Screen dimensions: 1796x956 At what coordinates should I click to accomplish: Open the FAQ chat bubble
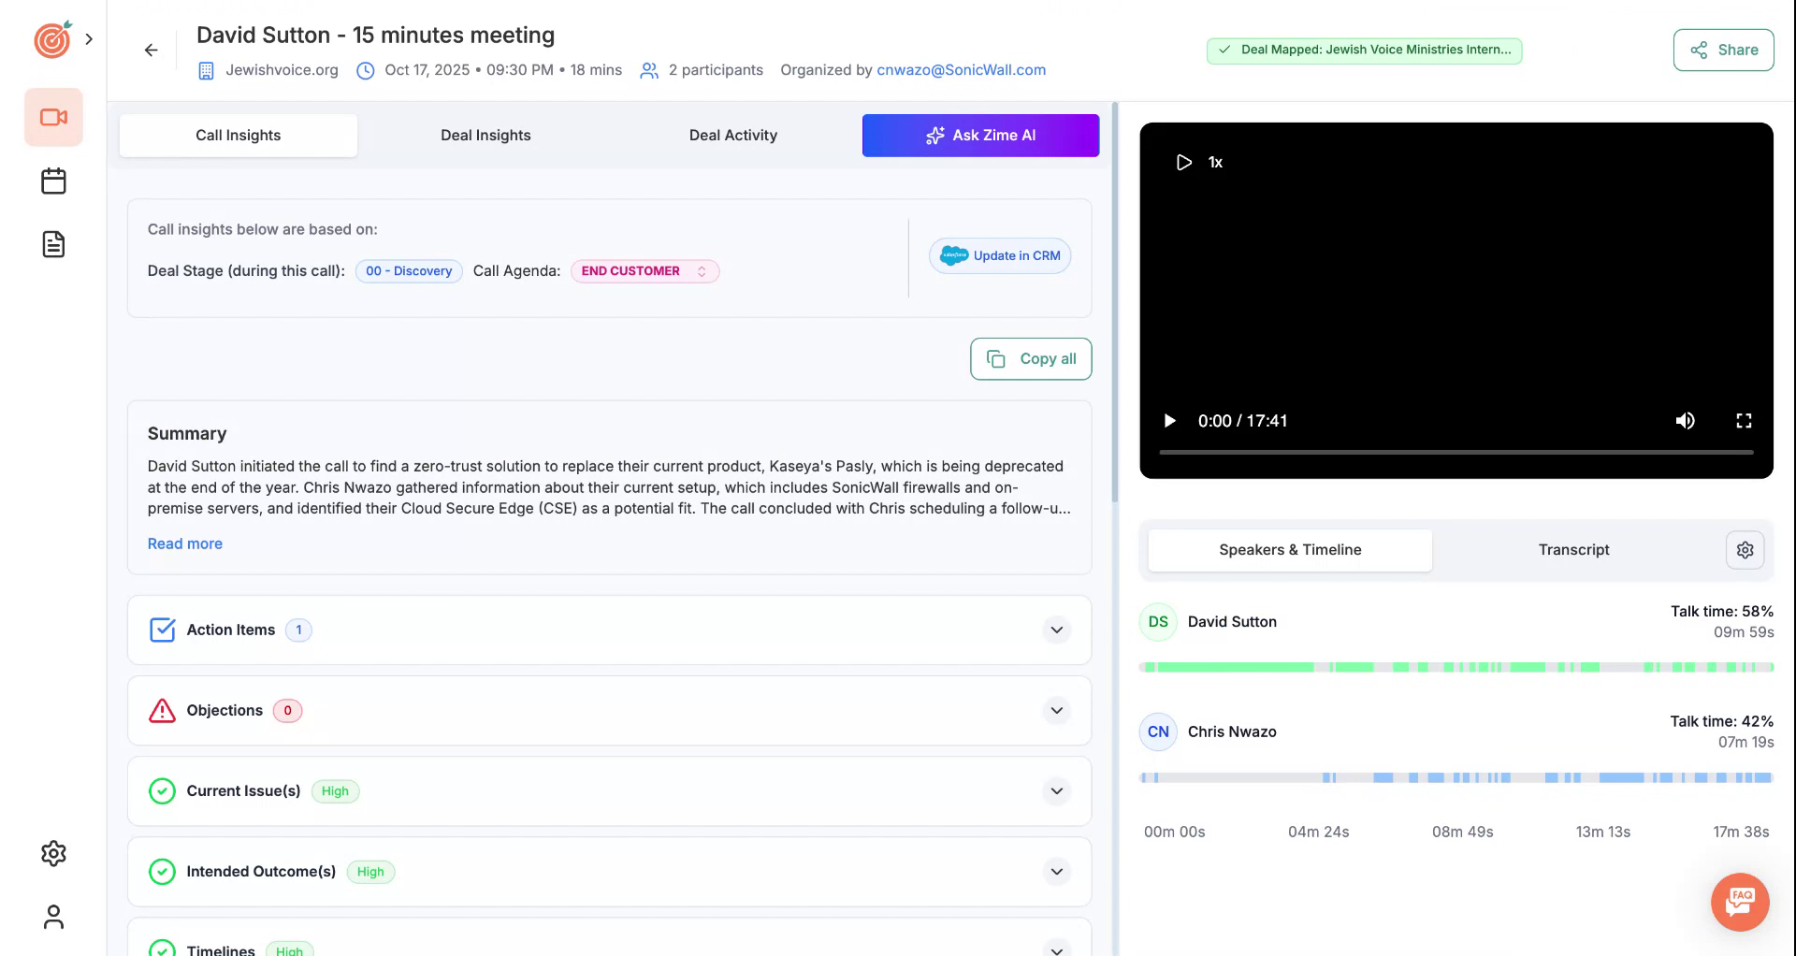pyautogui.click(x=1740, y=902)
